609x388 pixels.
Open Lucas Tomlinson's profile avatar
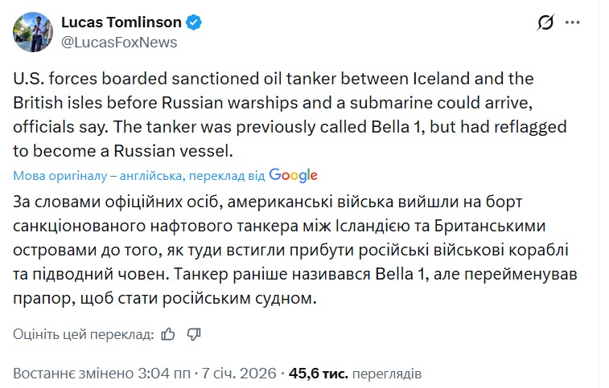coord(31,31)
